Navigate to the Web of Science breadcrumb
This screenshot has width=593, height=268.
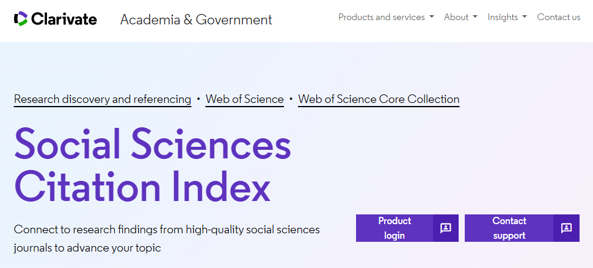tap(244, 99)
